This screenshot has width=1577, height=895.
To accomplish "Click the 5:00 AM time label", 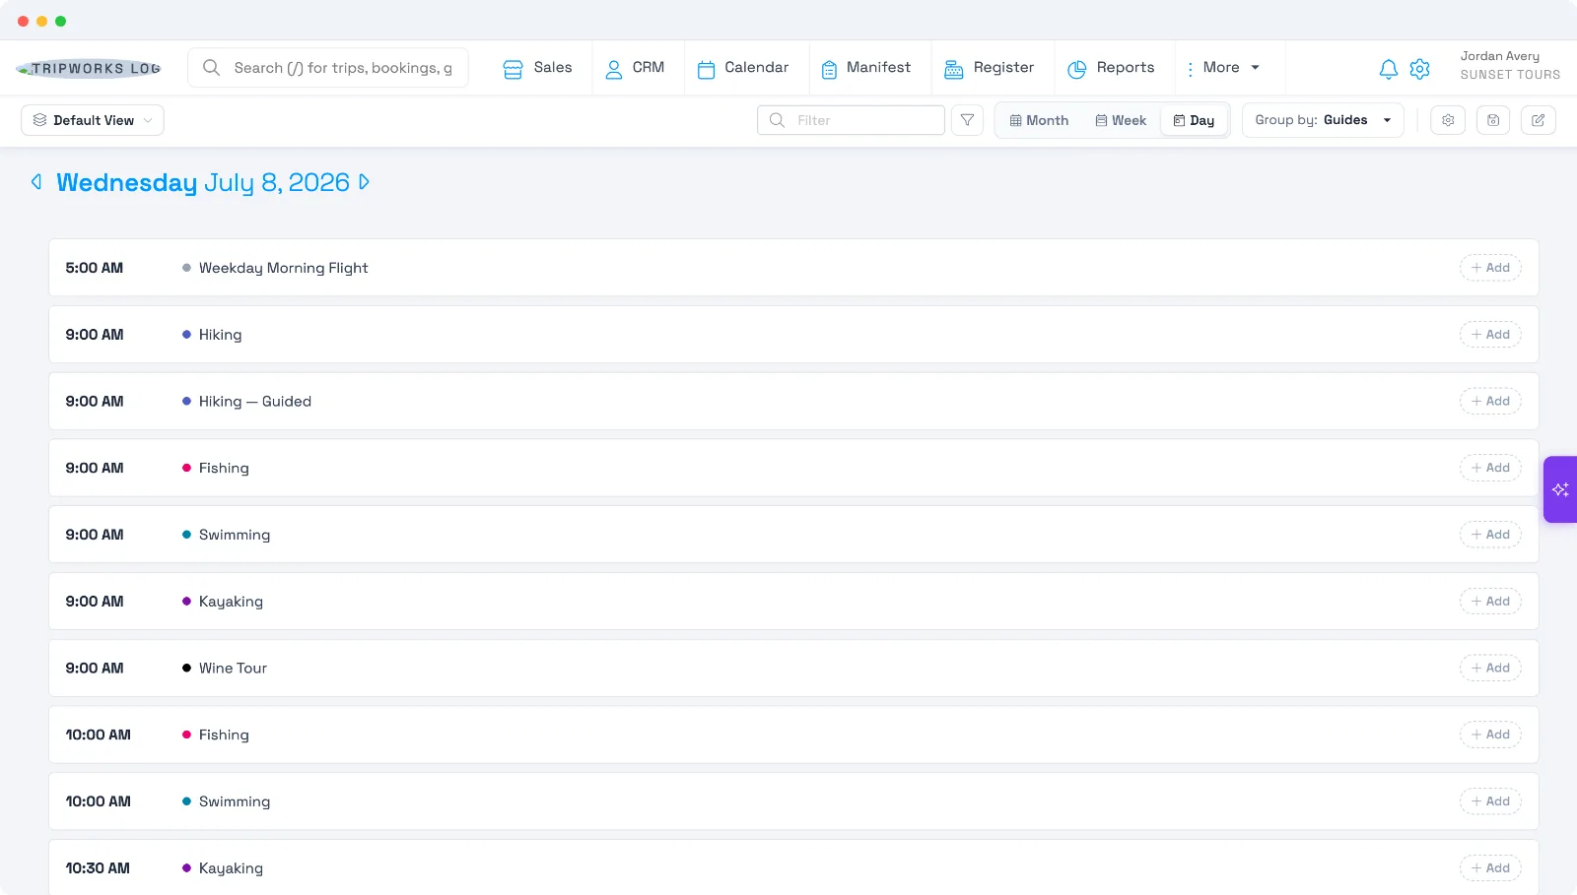I will pyautogui.click(x=95, y=268).
